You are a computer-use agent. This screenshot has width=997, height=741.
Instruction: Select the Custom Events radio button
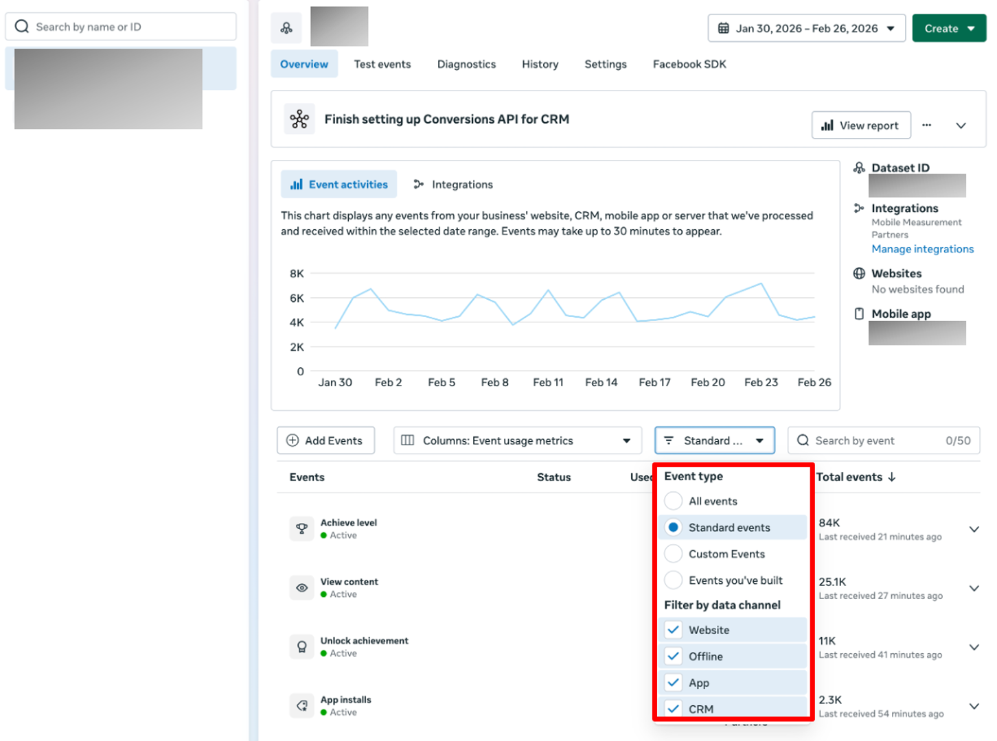click(x=674, y=554)
